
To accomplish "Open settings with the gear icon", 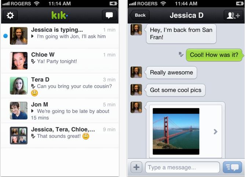I will [10, 15].
